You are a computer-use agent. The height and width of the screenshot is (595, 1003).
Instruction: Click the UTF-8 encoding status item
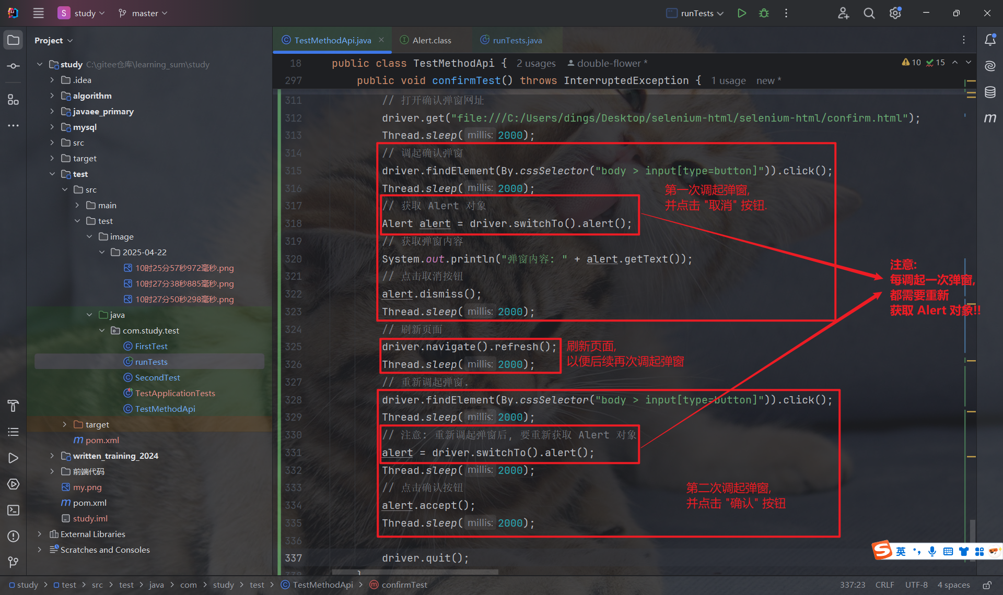(x=916, y=585)
